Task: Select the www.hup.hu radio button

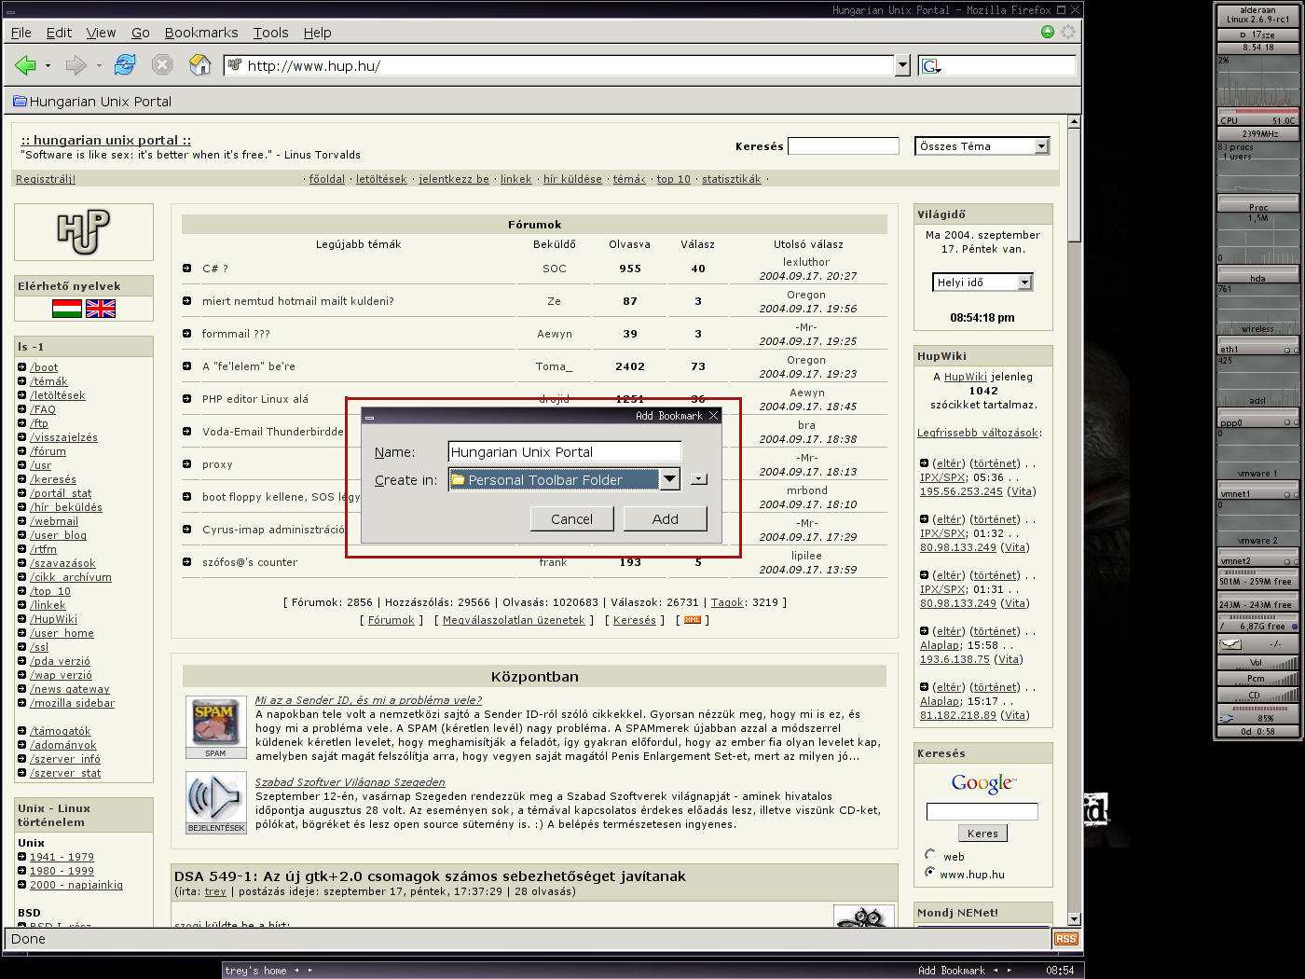Action: click(x=930, y=873)
